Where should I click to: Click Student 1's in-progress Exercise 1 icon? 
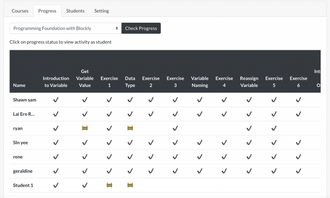pyautogui.click(x=109, y=185)
